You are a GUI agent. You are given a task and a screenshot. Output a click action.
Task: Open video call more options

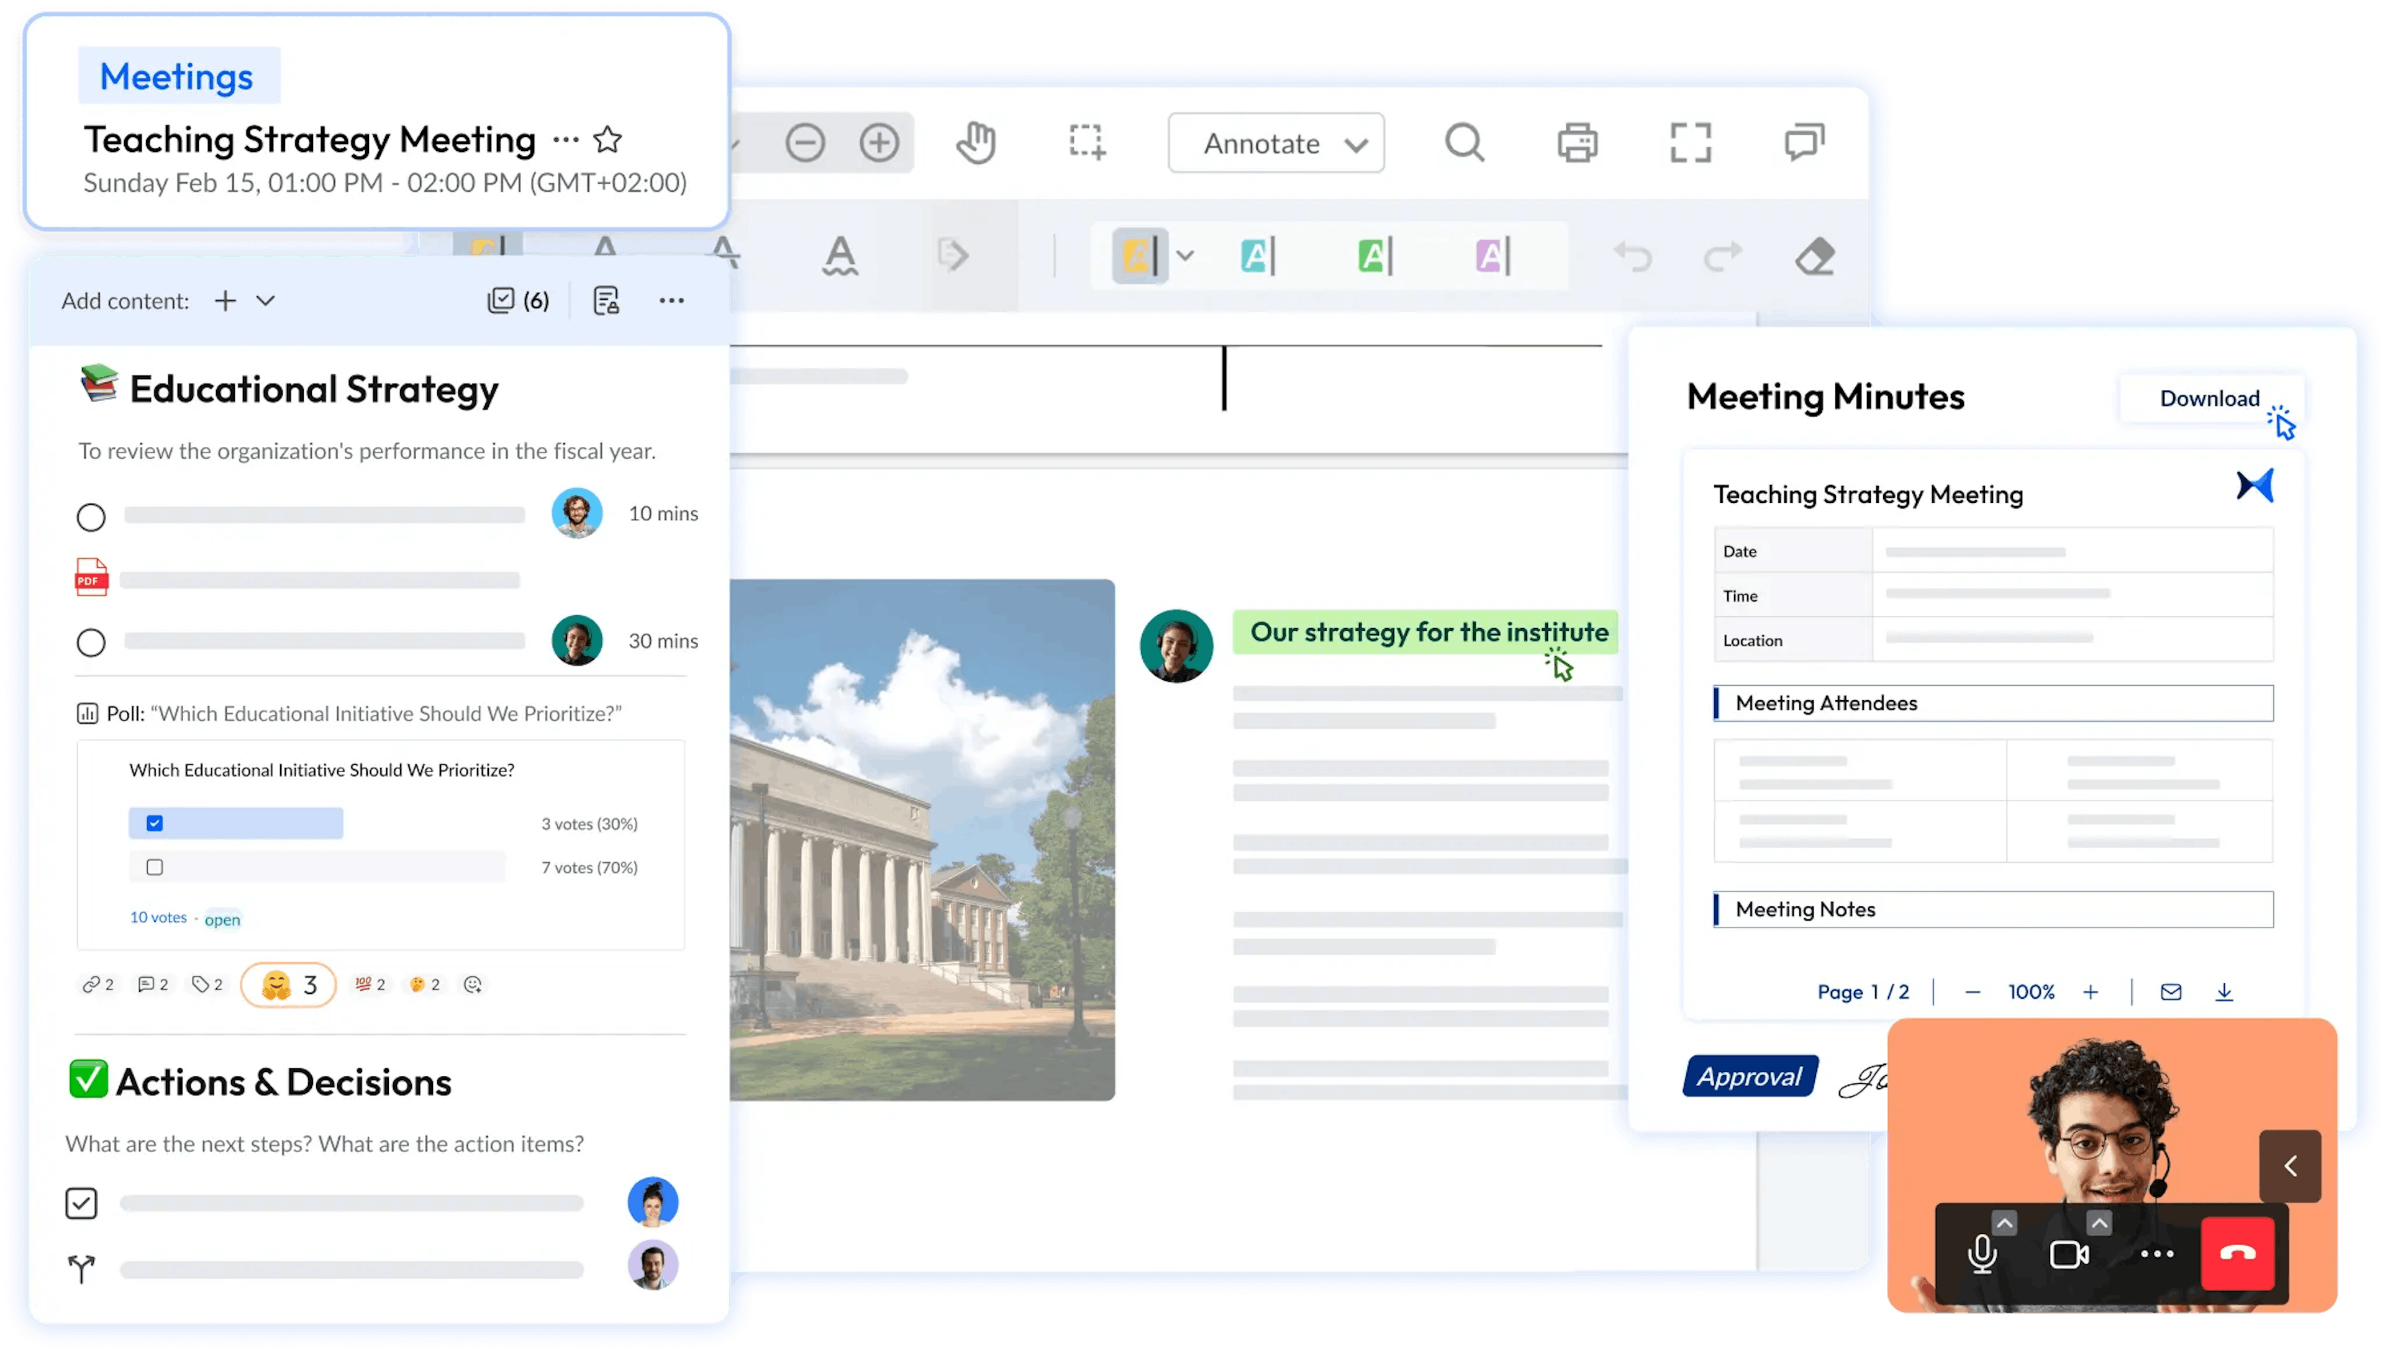click(2156, 1253)
